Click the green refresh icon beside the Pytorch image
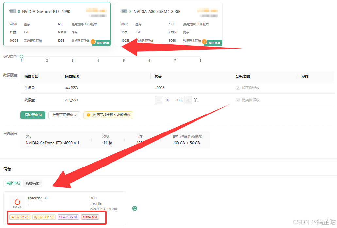 coord(134,208)
